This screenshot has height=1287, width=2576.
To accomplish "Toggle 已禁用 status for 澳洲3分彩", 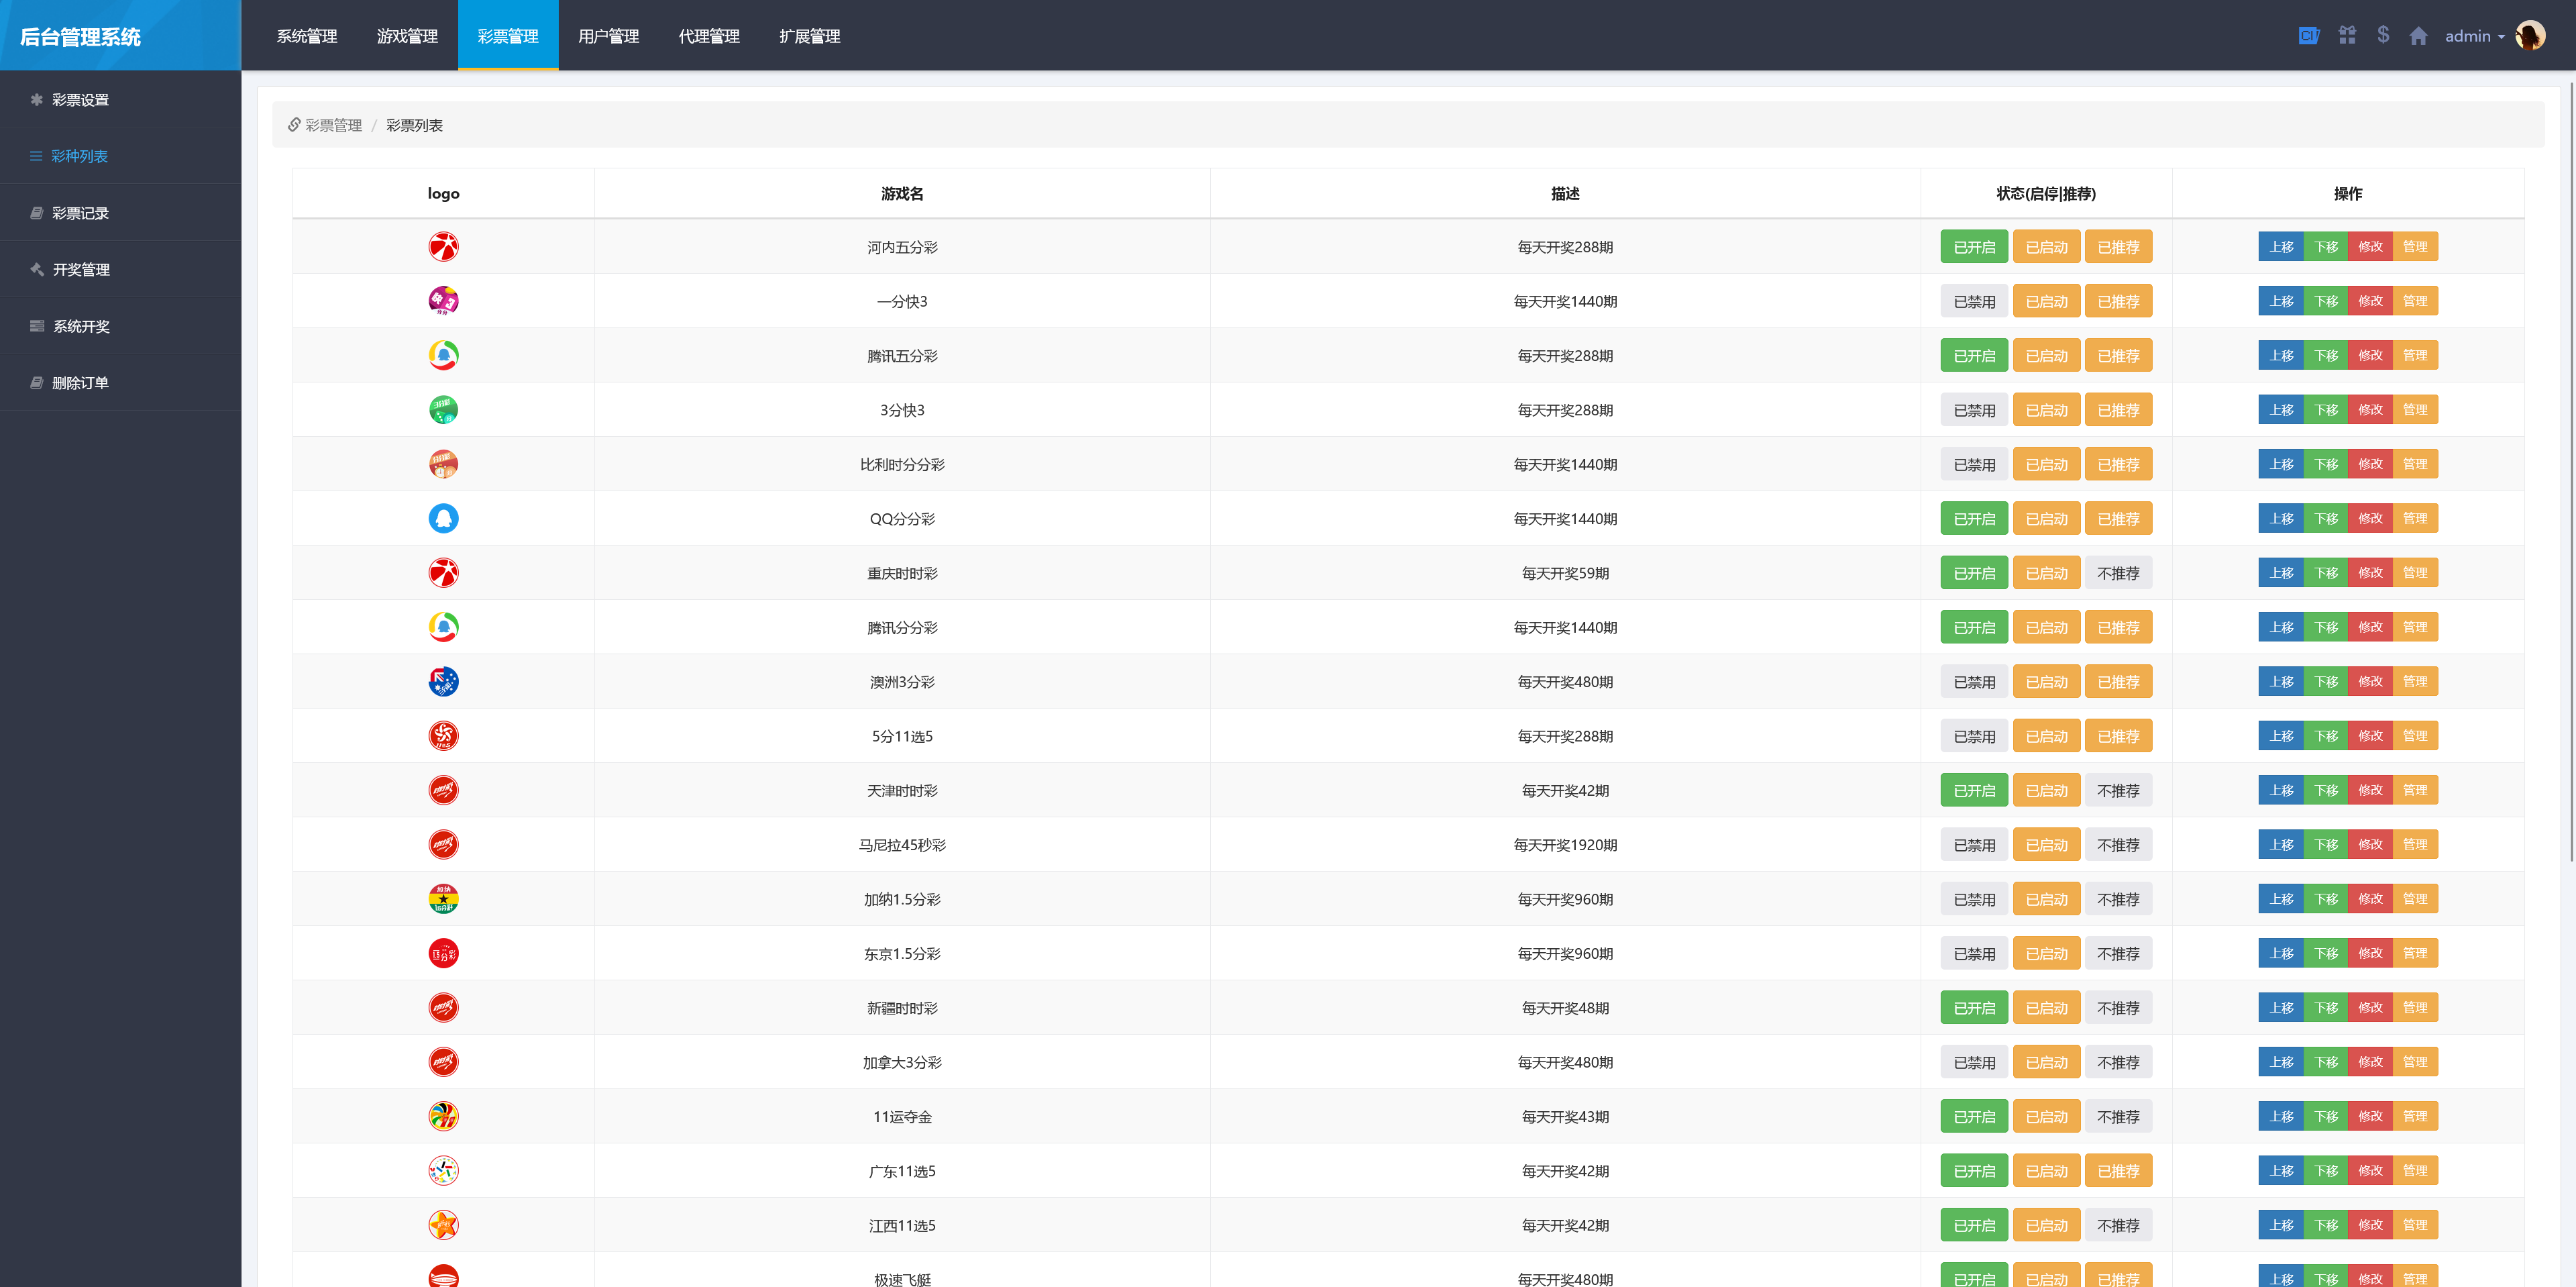I will point(1974,682).
